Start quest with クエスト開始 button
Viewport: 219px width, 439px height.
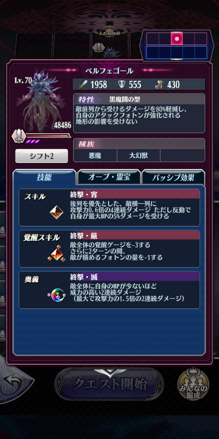[x=109, y=385]
